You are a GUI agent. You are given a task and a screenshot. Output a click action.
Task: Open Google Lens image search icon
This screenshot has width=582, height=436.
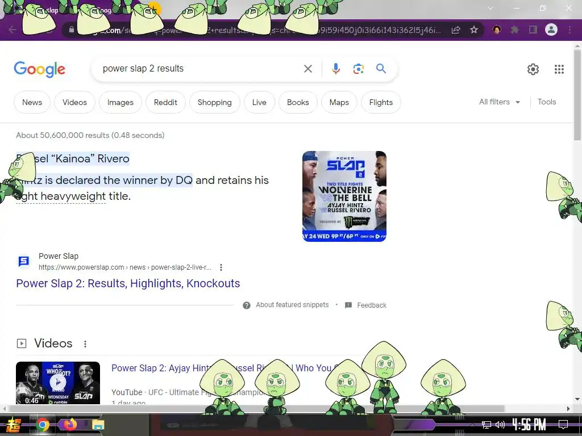click(358, 69)
